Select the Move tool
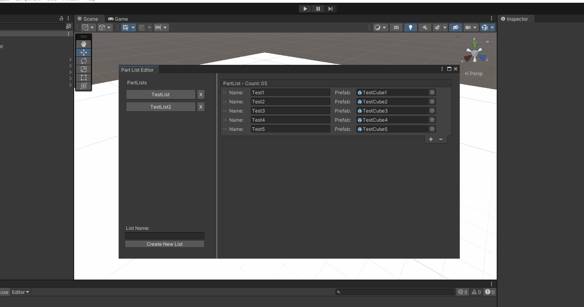Image resolution: width=584 pixels, height=307 pixels. click(83, 52)
